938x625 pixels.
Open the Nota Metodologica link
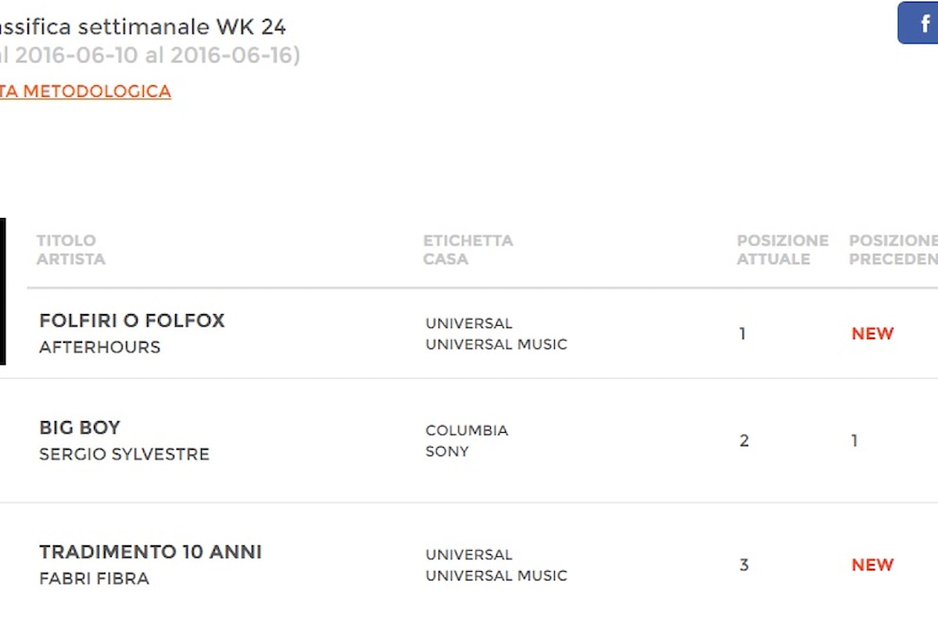85,91
